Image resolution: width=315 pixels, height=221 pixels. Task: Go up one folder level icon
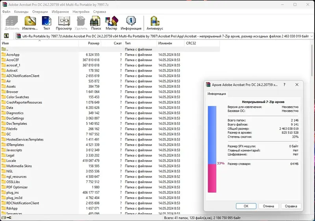pos(6,36)
